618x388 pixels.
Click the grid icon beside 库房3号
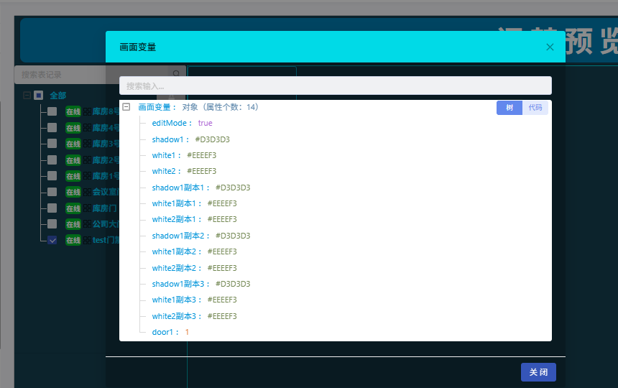pos(87,144)
